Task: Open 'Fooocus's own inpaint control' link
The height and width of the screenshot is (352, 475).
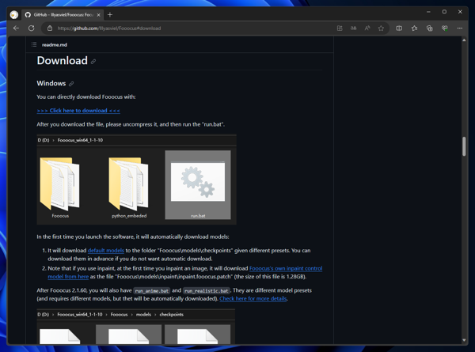Action: (286, 268)
